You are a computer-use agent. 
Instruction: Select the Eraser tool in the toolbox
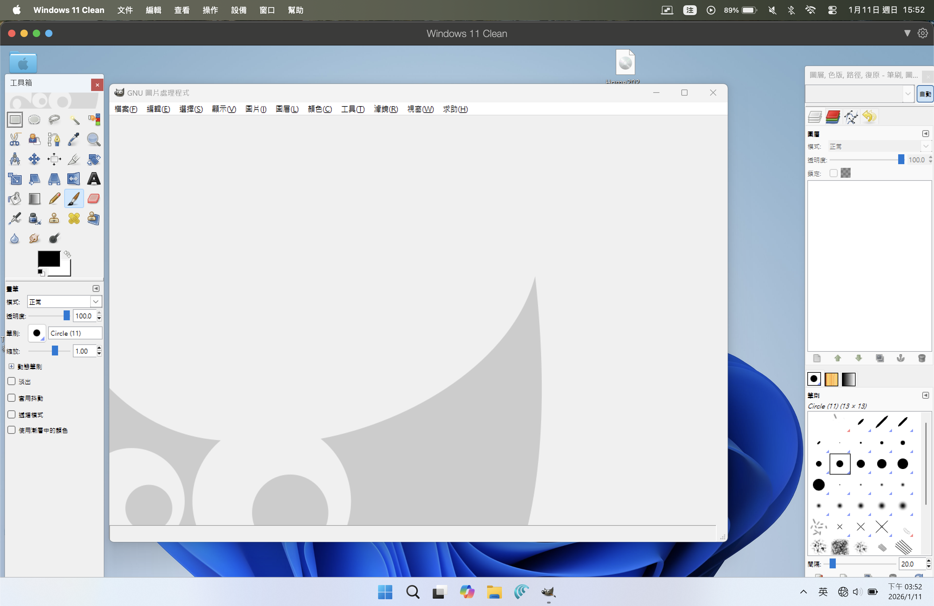click(93, 199)
